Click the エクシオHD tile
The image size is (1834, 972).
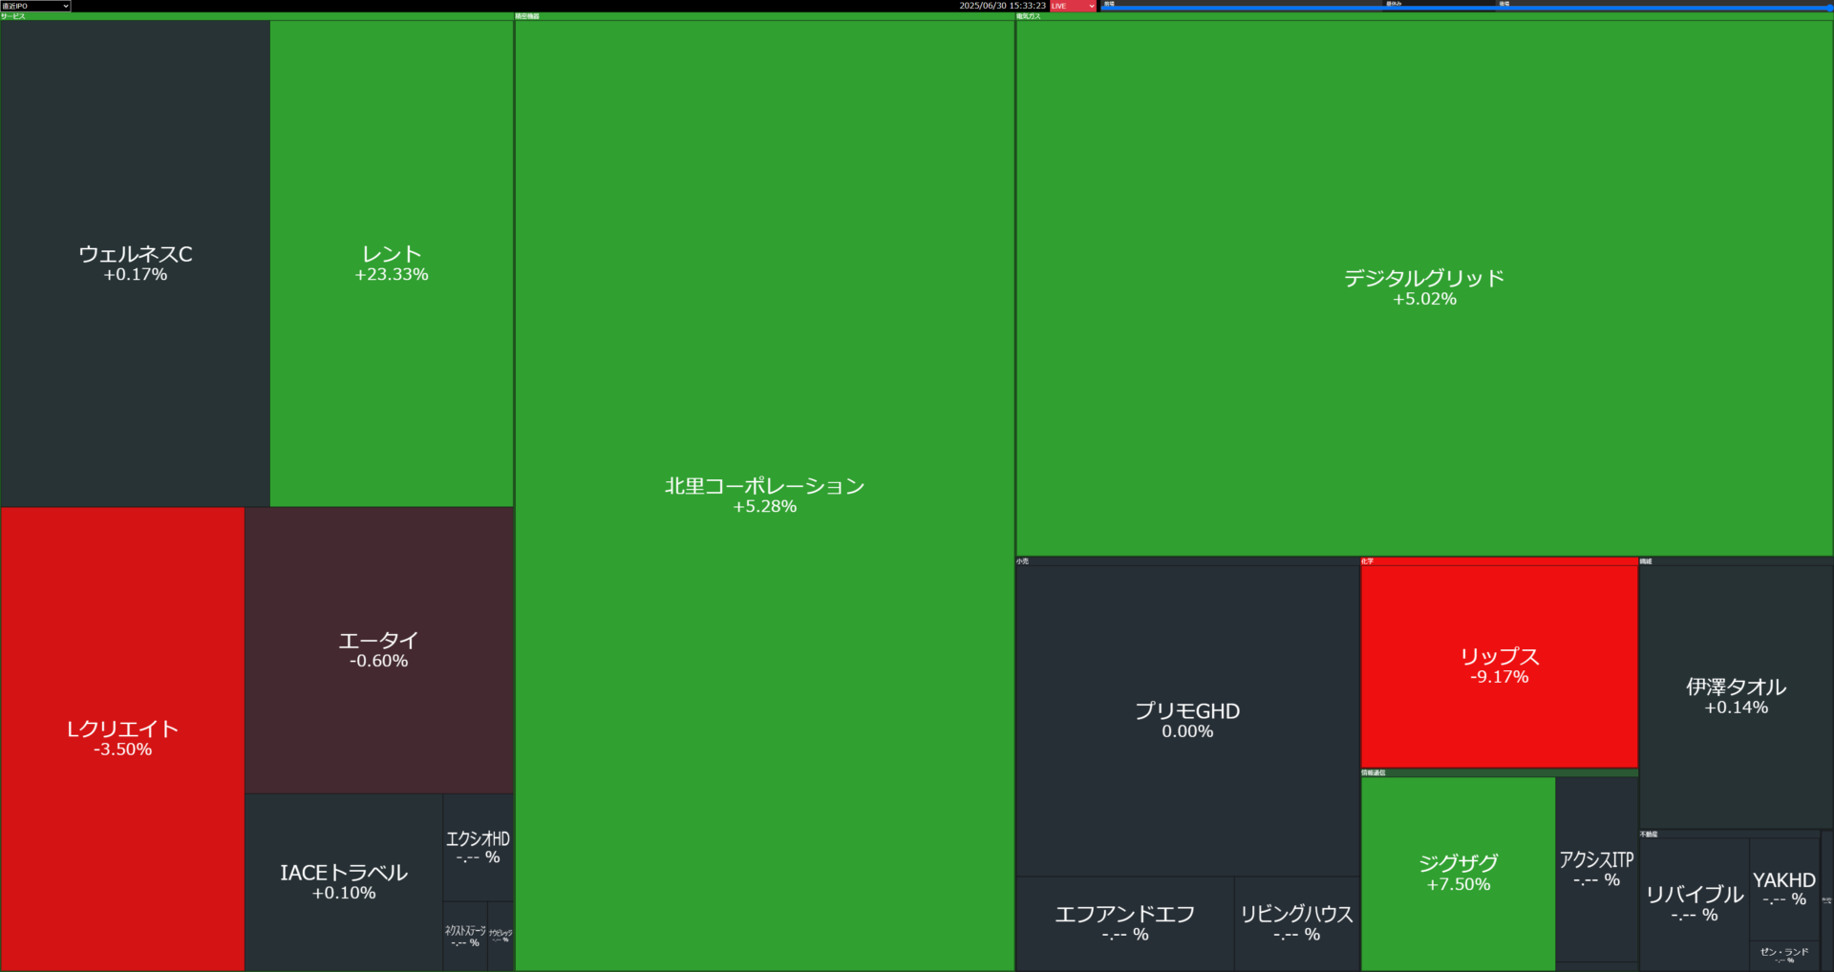pos(479,848)
